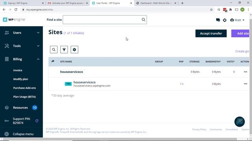The image size is (252, 141).
Task: Open Plan Usage (BETA) under Billing
Action: (24, 97)
